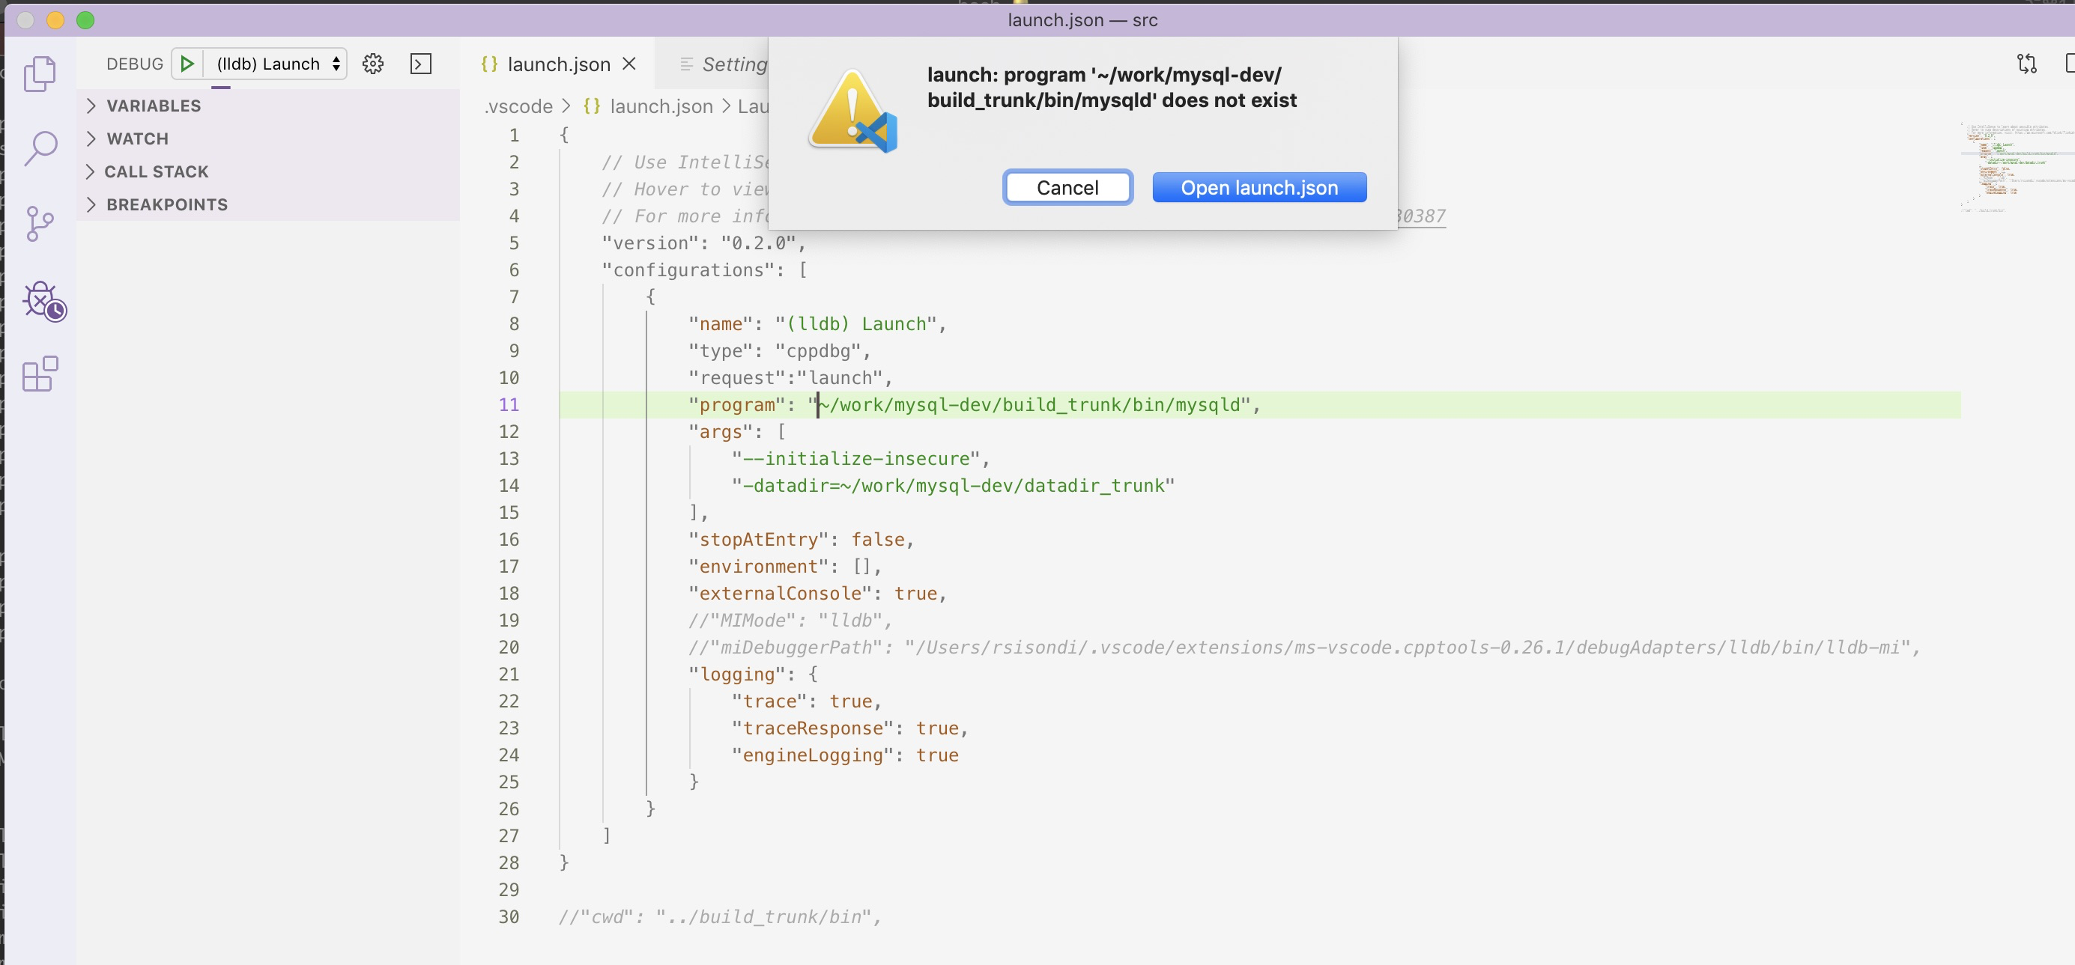Expand the VARIABLES section
Screen dimensions: 2075x965
152,105
